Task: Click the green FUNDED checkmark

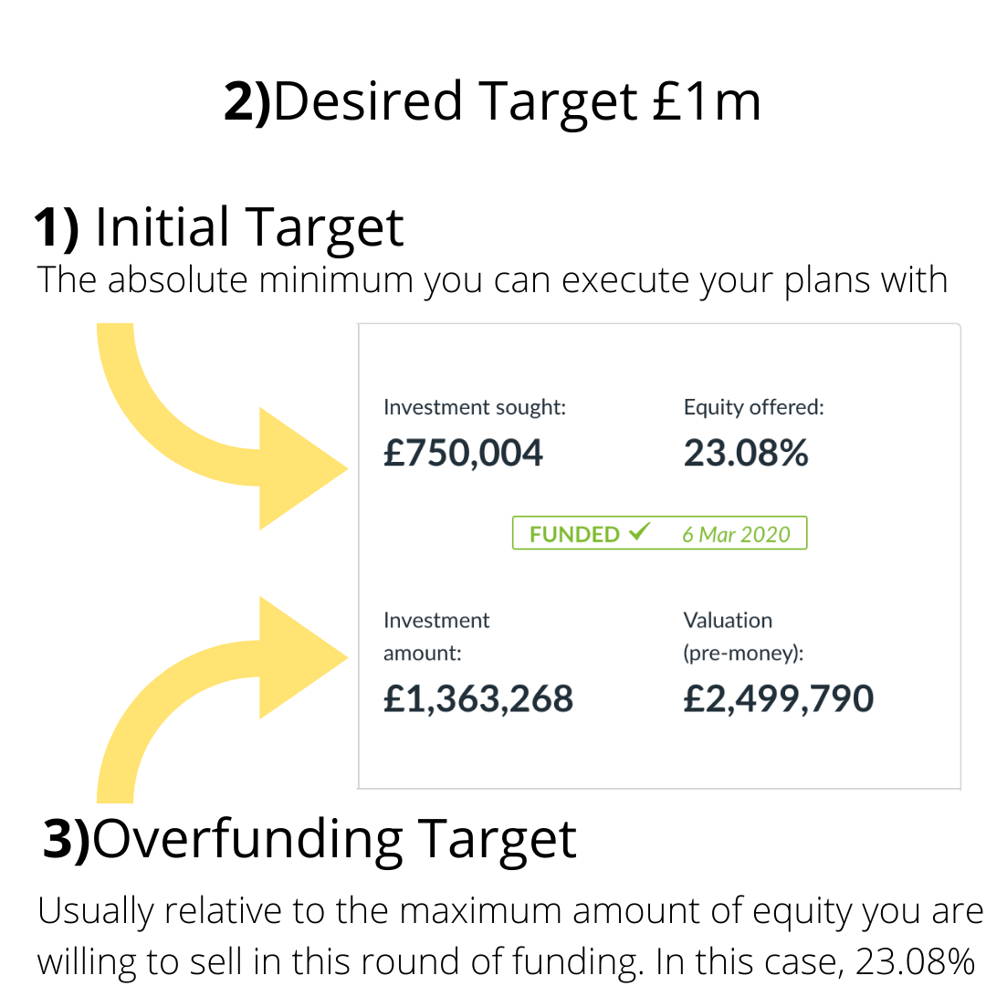Action: click(x=639, y=532)
